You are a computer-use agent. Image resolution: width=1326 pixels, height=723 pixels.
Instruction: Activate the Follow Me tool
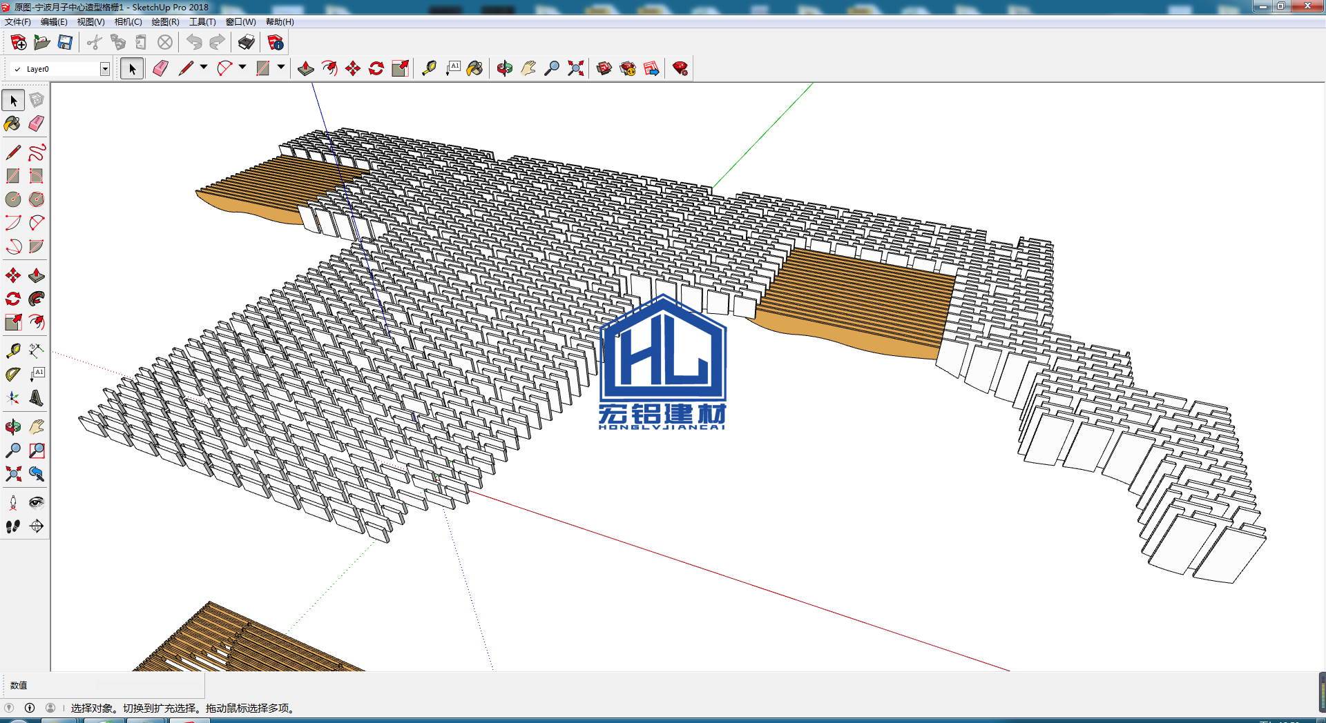pos(37,299)
